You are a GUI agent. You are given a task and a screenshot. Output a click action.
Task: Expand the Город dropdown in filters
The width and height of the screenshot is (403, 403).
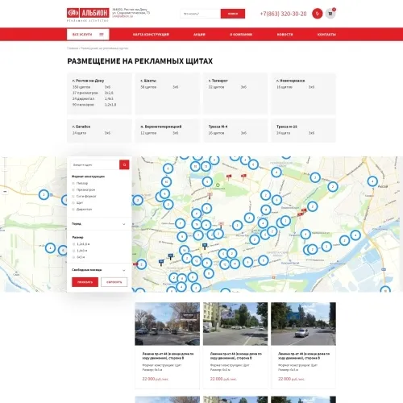pyautogui.click(x=99, y=224)
